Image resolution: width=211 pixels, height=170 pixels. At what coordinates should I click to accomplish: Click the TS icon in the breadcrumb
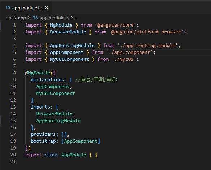click(35, 18)
